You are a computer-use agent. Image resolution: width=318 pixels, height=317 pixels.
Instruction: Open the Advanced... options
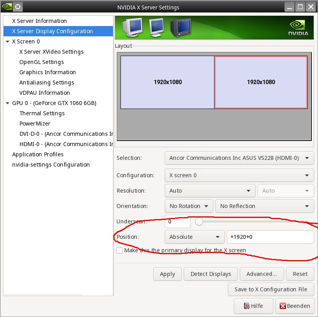point(262,274)
